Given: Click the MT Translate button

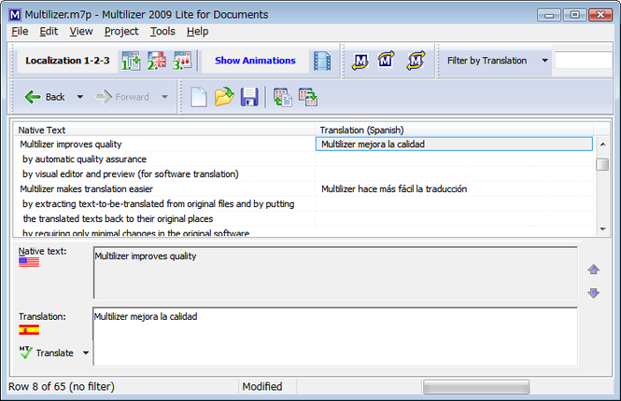Looking at the screenshot, I should (47, 353).
